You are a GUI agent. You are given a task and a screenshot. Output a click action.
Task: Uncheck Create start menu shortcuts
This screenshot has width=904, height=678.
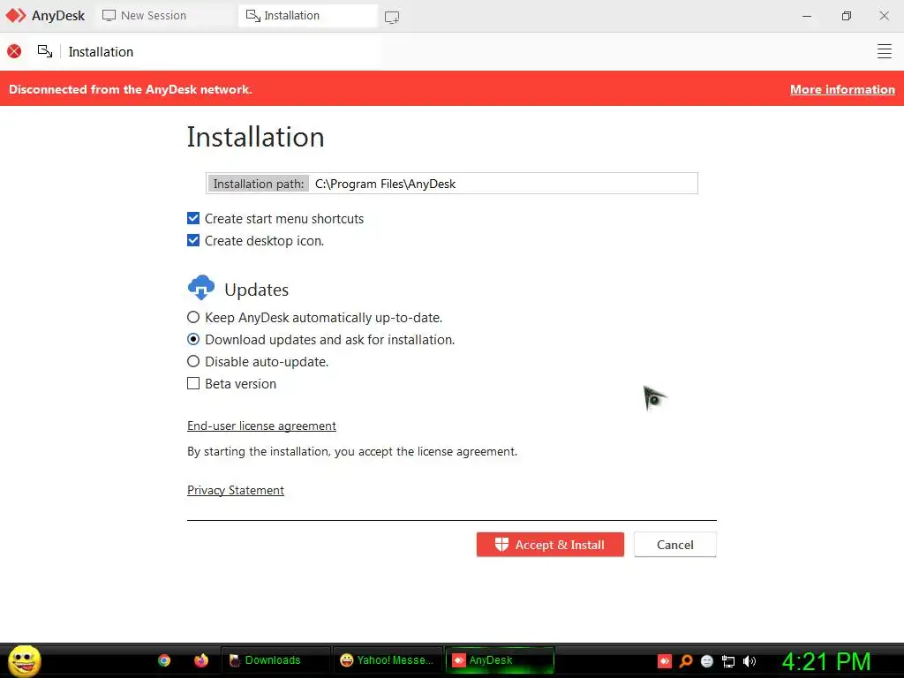tap(193, 219)
